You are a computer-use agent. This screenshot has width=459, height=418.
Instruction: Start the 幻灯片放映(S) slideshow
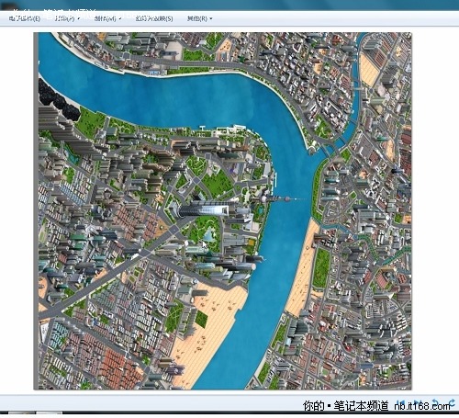[154, 18]
